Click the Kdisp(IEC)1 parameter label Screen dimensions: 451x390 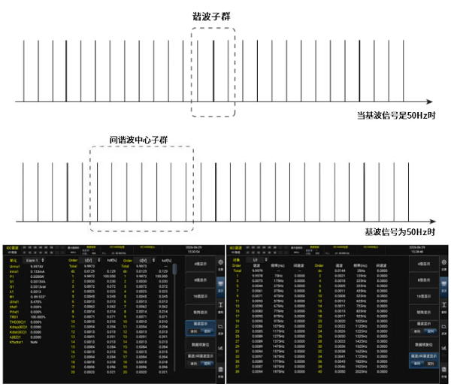tap(19, 327)
